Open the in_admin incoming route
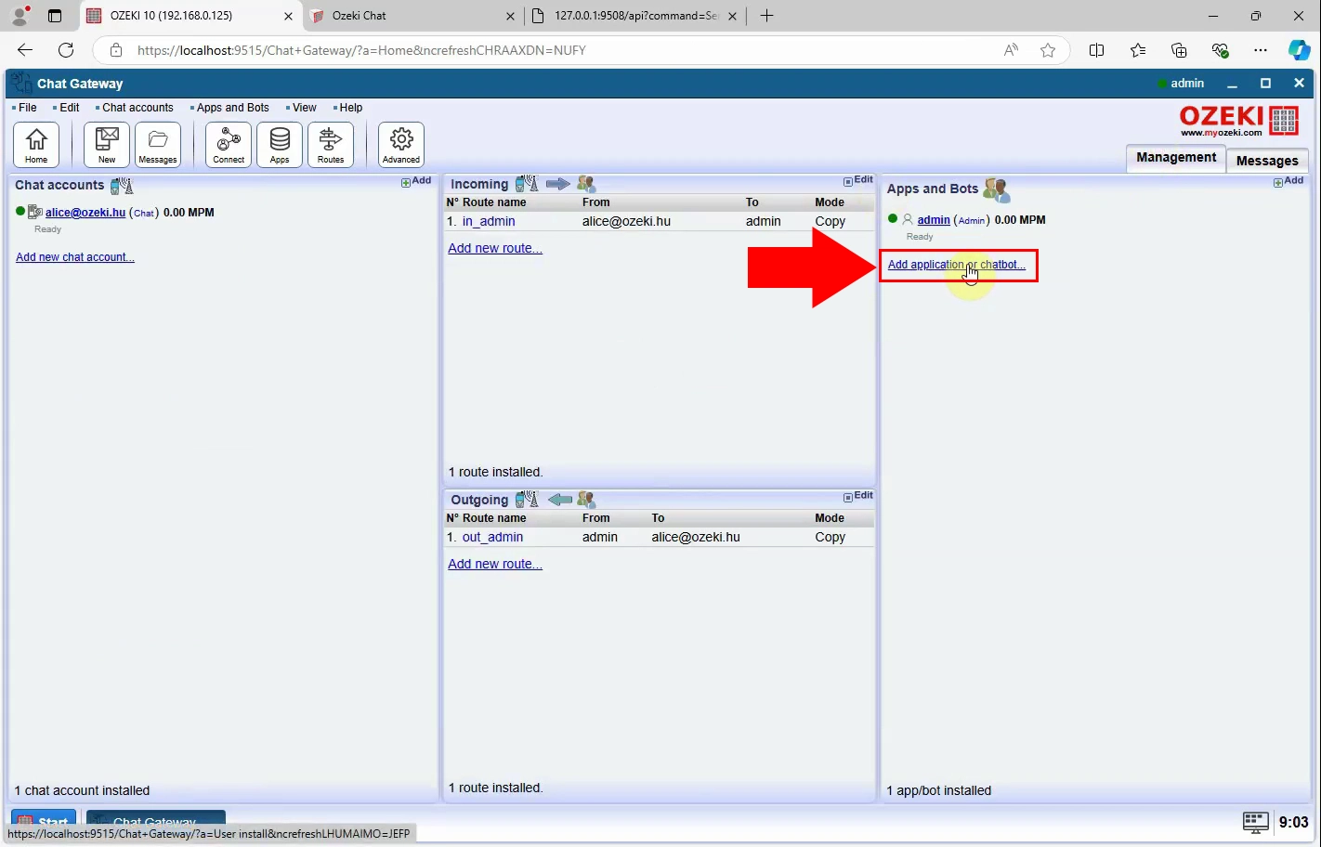Screen dimensions: 1321x847 [489, 221]
